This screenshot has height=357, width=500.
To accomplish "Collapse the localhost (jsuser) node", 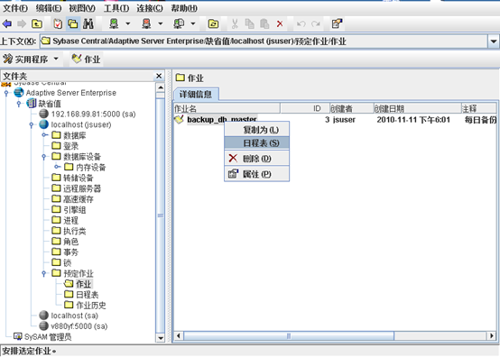I will 32,124.
